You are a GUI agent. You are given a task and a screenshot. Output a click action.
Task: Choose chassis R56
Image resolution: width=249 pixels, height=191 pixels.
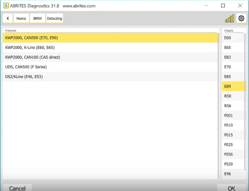pos(233,106)
